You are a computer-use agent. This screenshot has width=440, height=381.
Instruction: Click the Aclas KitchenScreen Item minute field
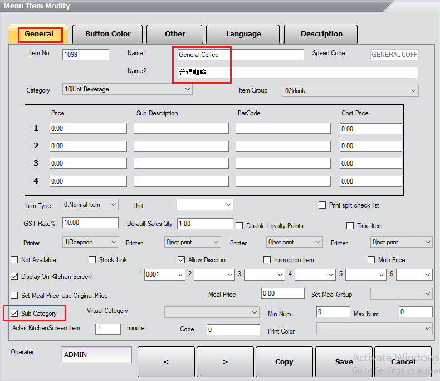(x=108, y=329)
